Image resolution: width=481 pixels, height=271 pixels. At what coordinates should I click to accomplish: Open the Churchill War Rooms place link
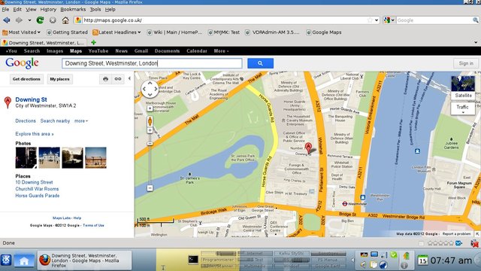pyautogui.click(x=37, y=189)
